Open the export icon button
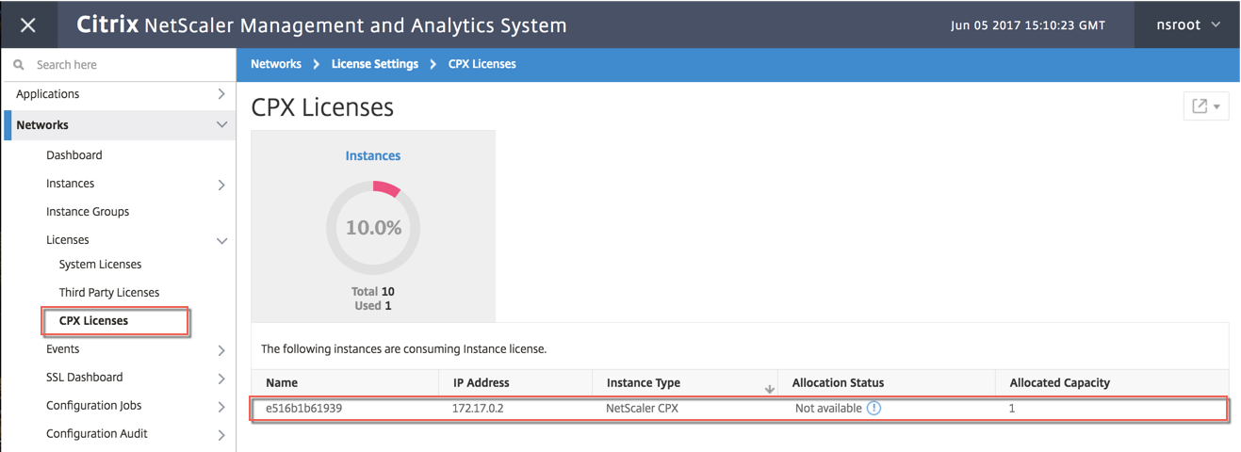This screenshot has width=1241, height=452. pyautogui.click(x=1206, y=106)
